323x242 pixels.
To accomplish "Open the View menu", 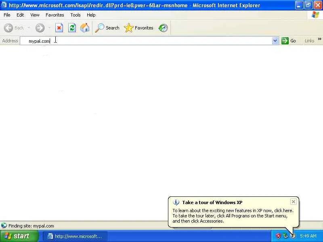I will (x=35, y=15).
